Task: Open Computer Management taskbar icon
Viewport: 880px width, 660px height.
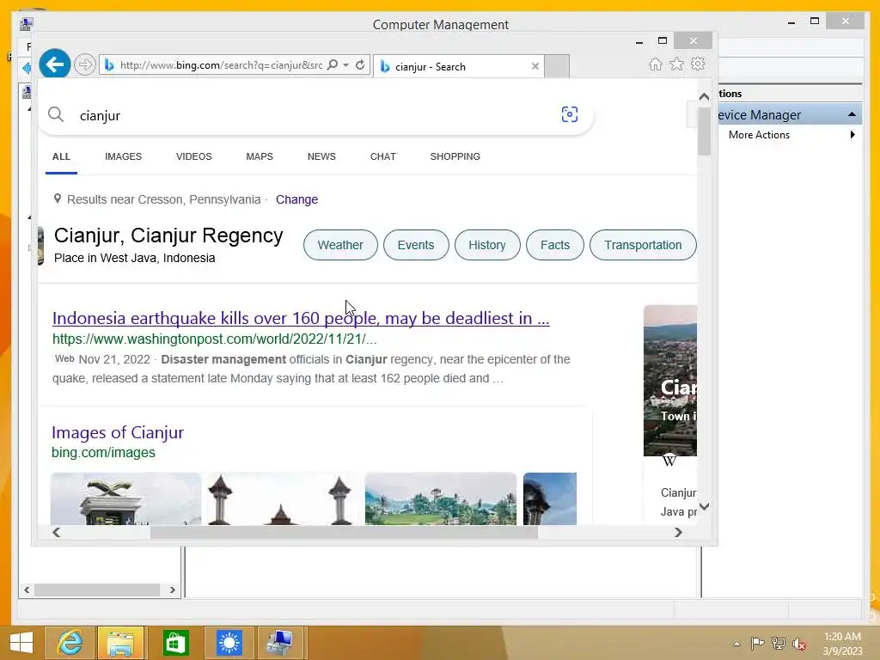Action: click(x=281, y=643)
